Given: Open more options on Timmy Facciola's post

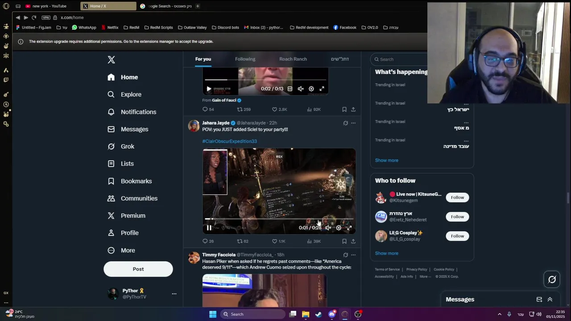Looking at the screenshot, I should pyautogui.click(x=353, y=255).
